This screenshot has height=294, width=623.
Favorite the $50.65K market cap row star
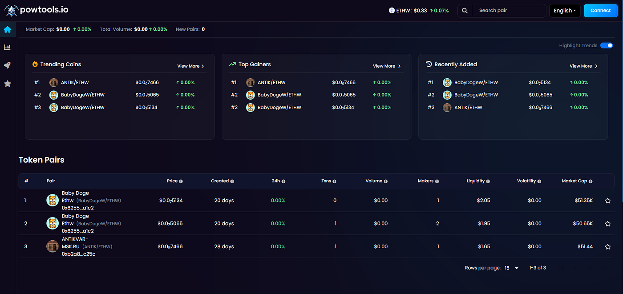[607, 224]
